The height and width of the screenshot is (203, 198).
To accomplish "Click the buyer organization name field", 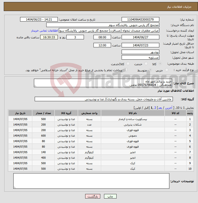I will [x=103, y=25].
